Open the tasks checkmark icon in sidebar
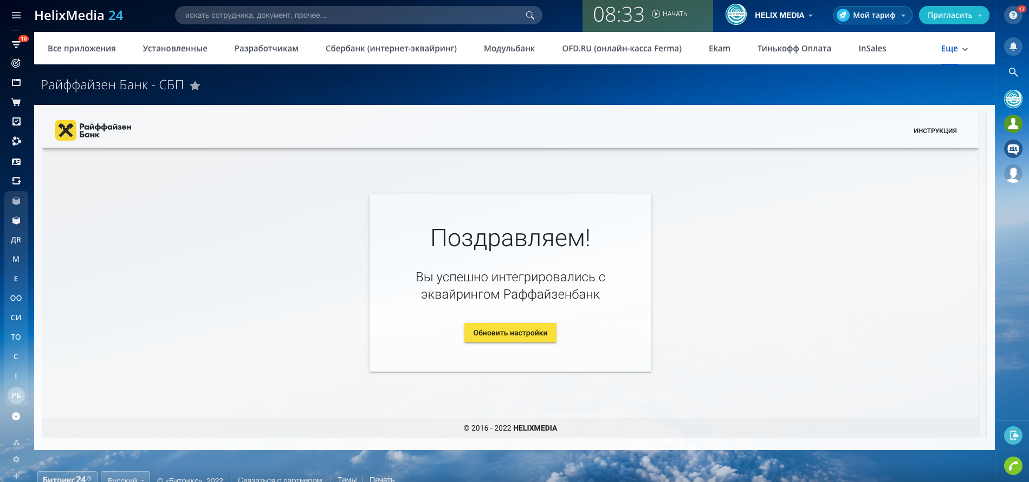The image size is (1029, 482). pos(16,122)
